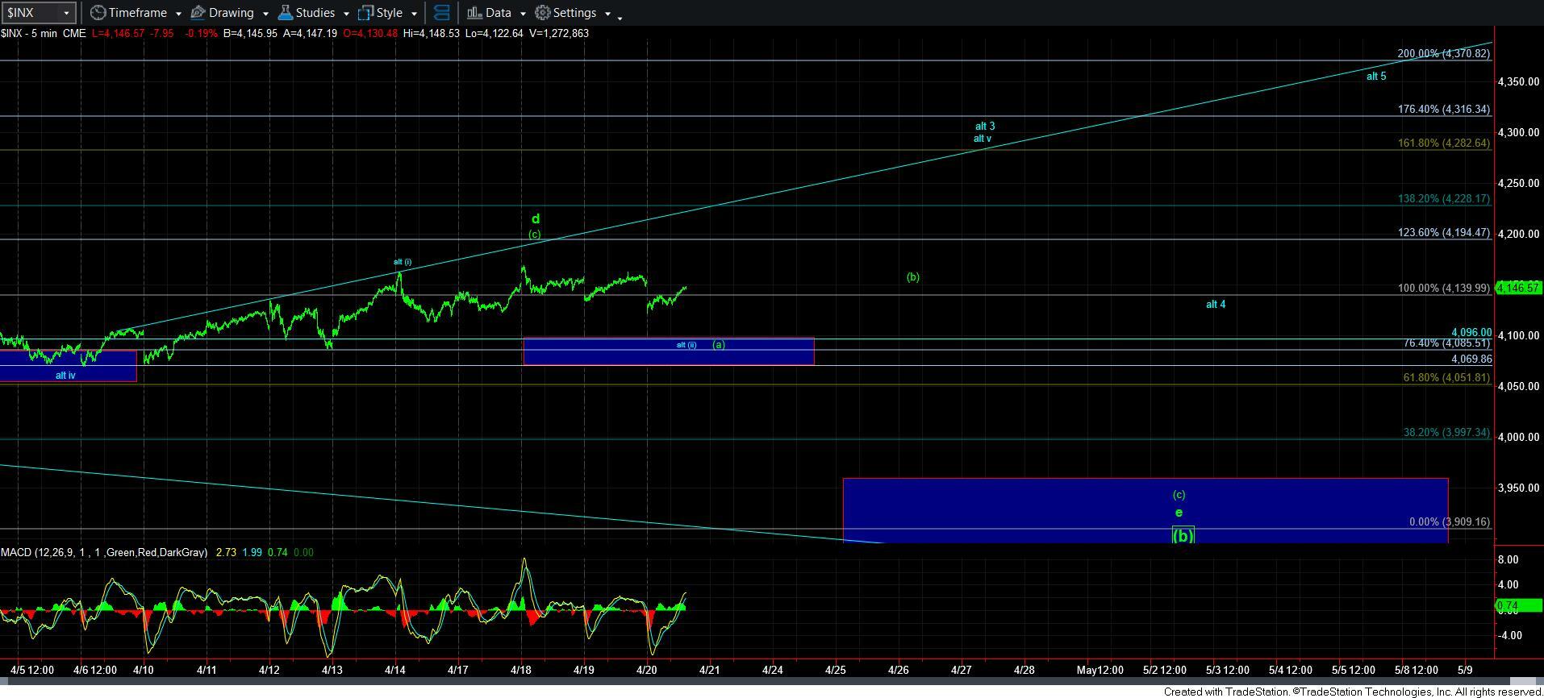Click the Style overlapping squares icon
This screenshot has height=698, width=1544.
(365, 13)
